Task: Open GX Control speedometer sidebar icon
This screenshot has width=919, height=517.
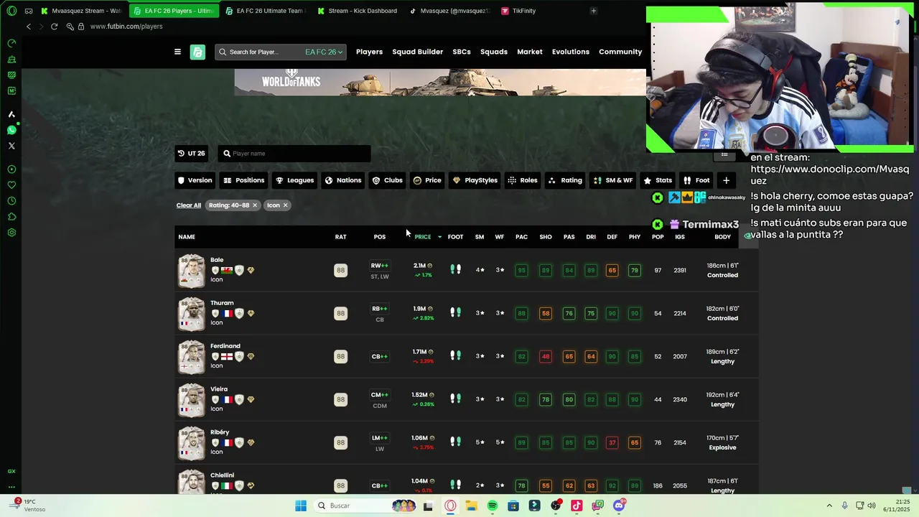Action: [x=11, y=43]
